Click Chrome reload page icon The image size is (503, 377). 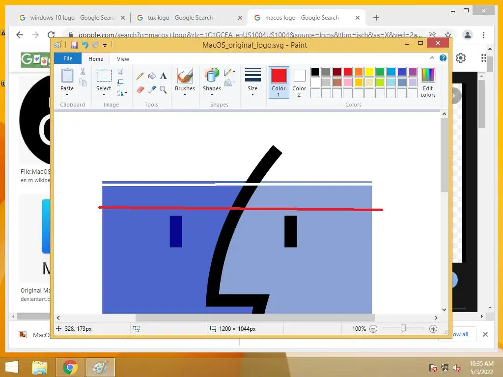pyautogui.click(x=51, y=35)
